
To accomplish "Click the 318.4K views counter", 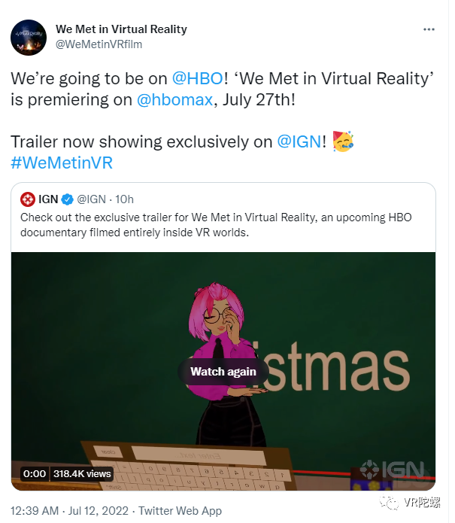I will coord(82,474).
